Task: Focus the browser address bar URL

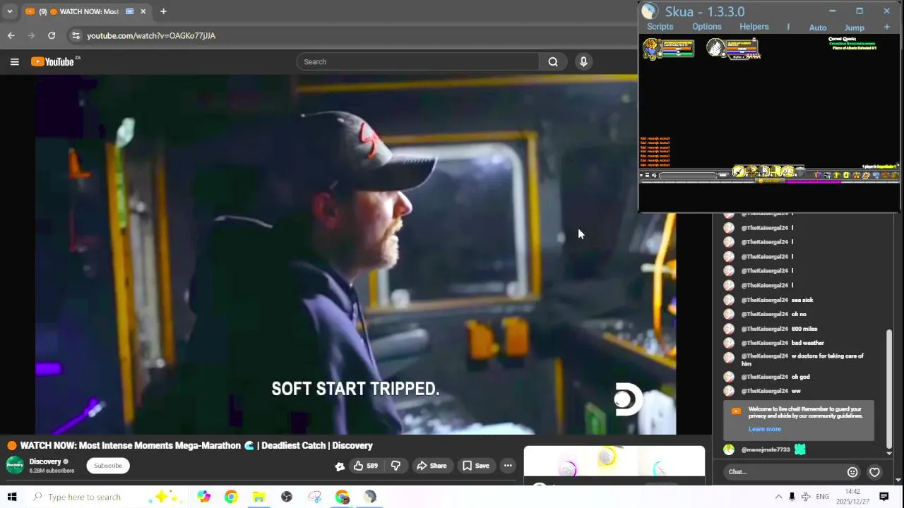Action: click(151, 35)
